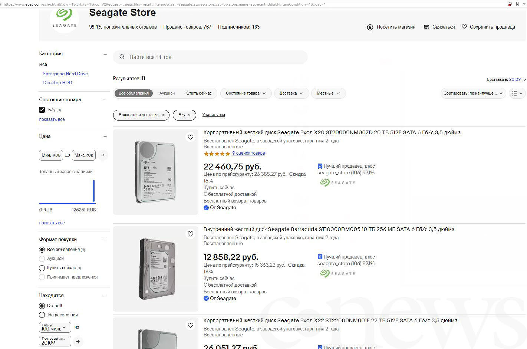Image resolution: width=527 pixels, height=349 pixels.
Task: Click the minimum price RUB field
Action: (x=51, y=155)
